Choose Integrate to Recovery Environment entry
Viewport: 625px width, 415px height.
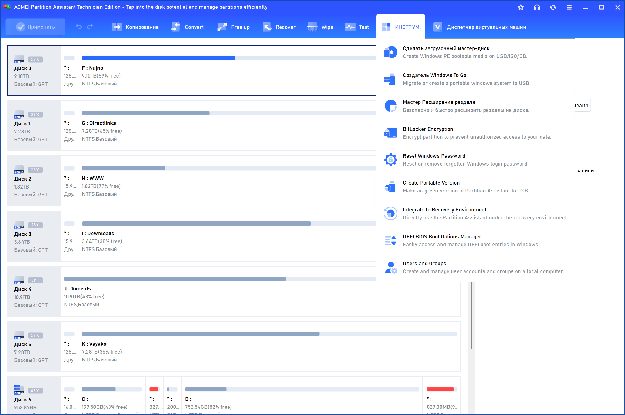[475, 214]
